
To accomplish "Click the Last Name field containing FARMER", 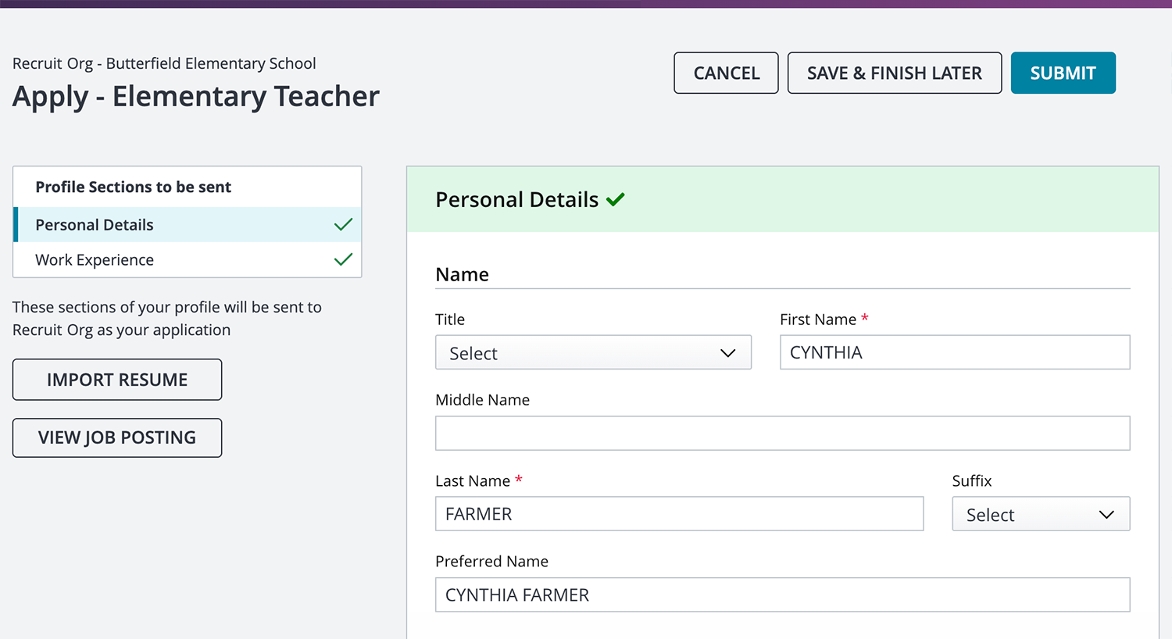I will coord(679,515).
